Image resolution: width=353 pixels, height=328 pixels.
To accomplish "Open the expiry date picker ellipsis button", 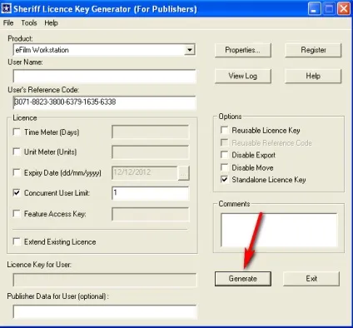I will (184, 173).
